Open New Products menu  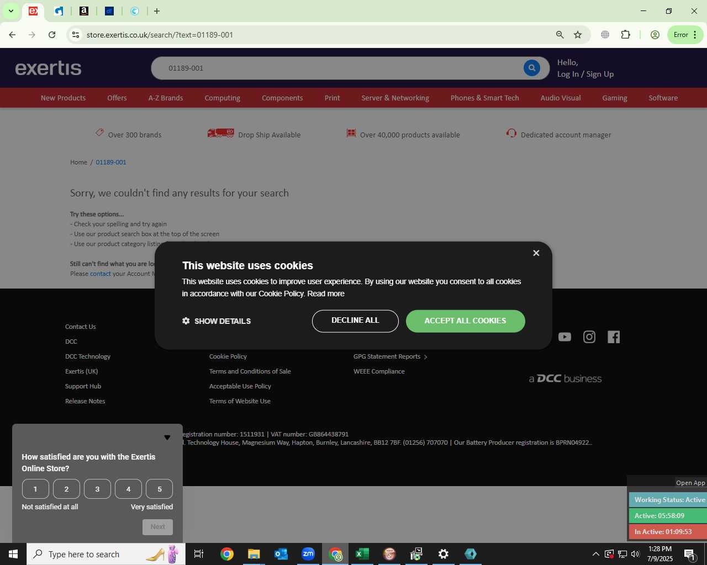pyautogui.click(x=63, y=98)
